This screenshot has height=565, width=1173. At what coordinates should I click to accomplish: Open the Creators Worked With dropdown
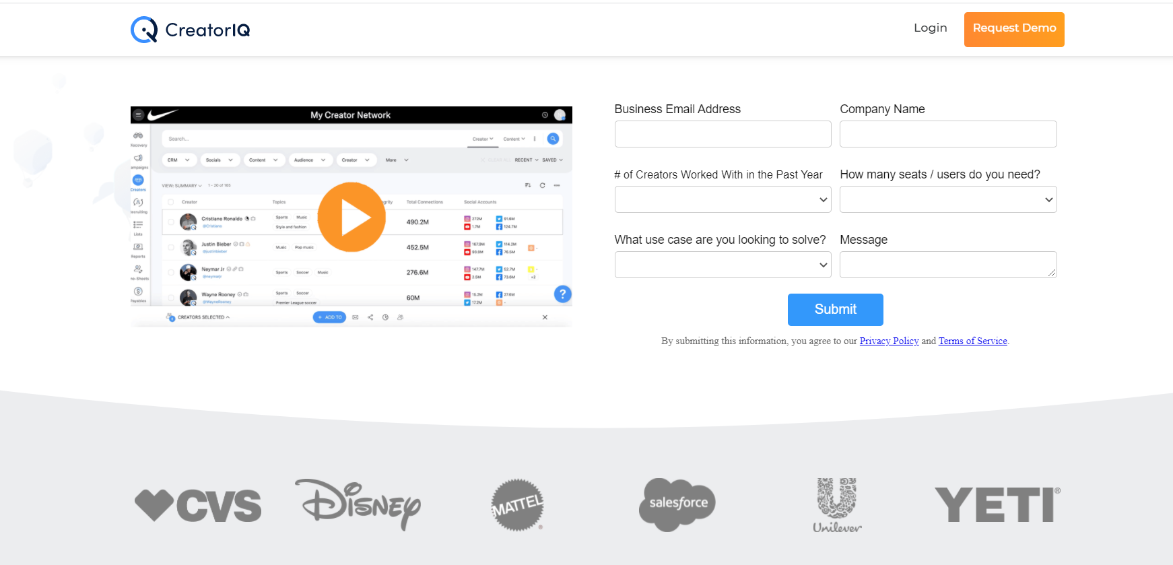723,199
